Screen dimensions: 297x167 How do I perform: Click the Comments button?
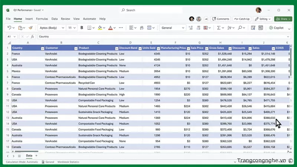[221, 19]
